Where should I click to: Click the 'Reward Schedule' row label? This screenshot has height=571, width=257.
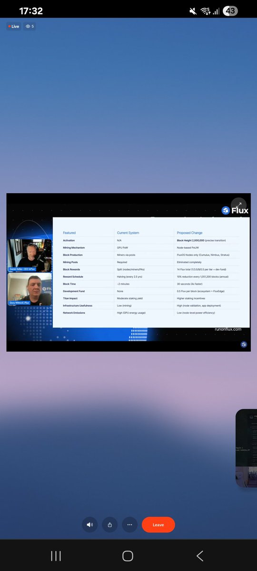(x=73, y=276)
